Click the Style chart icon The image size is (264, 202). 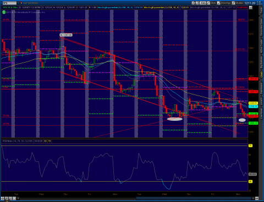pos(208,3)
